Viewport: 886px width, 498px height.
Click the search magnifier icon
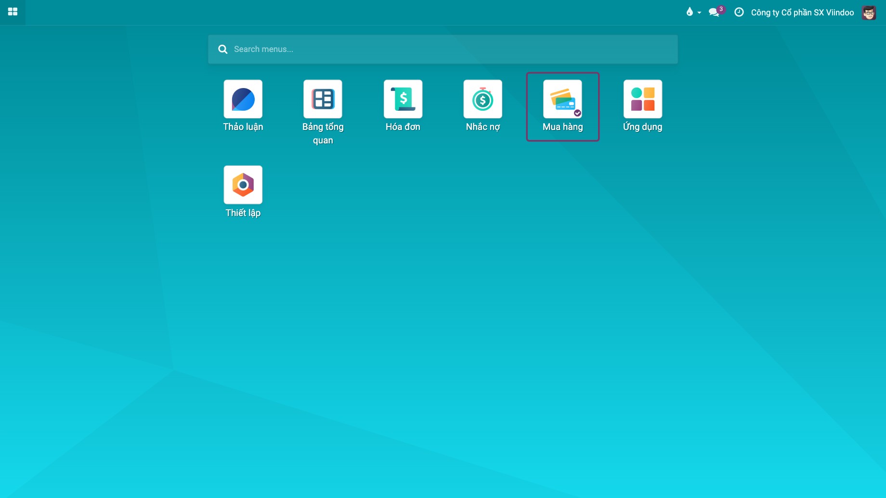[222, 49]
